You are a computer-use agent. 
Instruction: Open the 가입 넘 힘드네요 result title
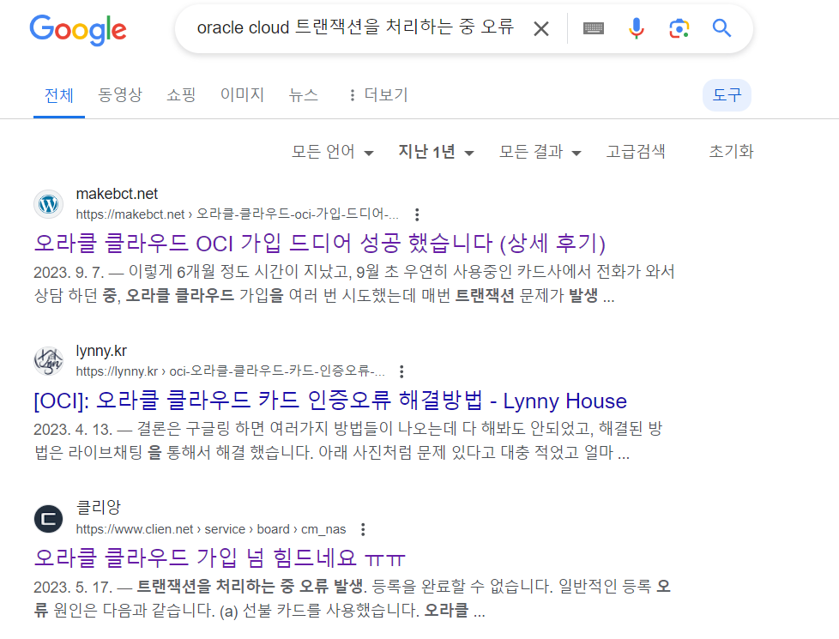pos(220,558)
